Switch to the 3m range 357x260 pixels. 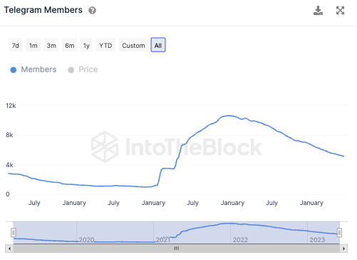pyautogui.click(x=51, y=45)
